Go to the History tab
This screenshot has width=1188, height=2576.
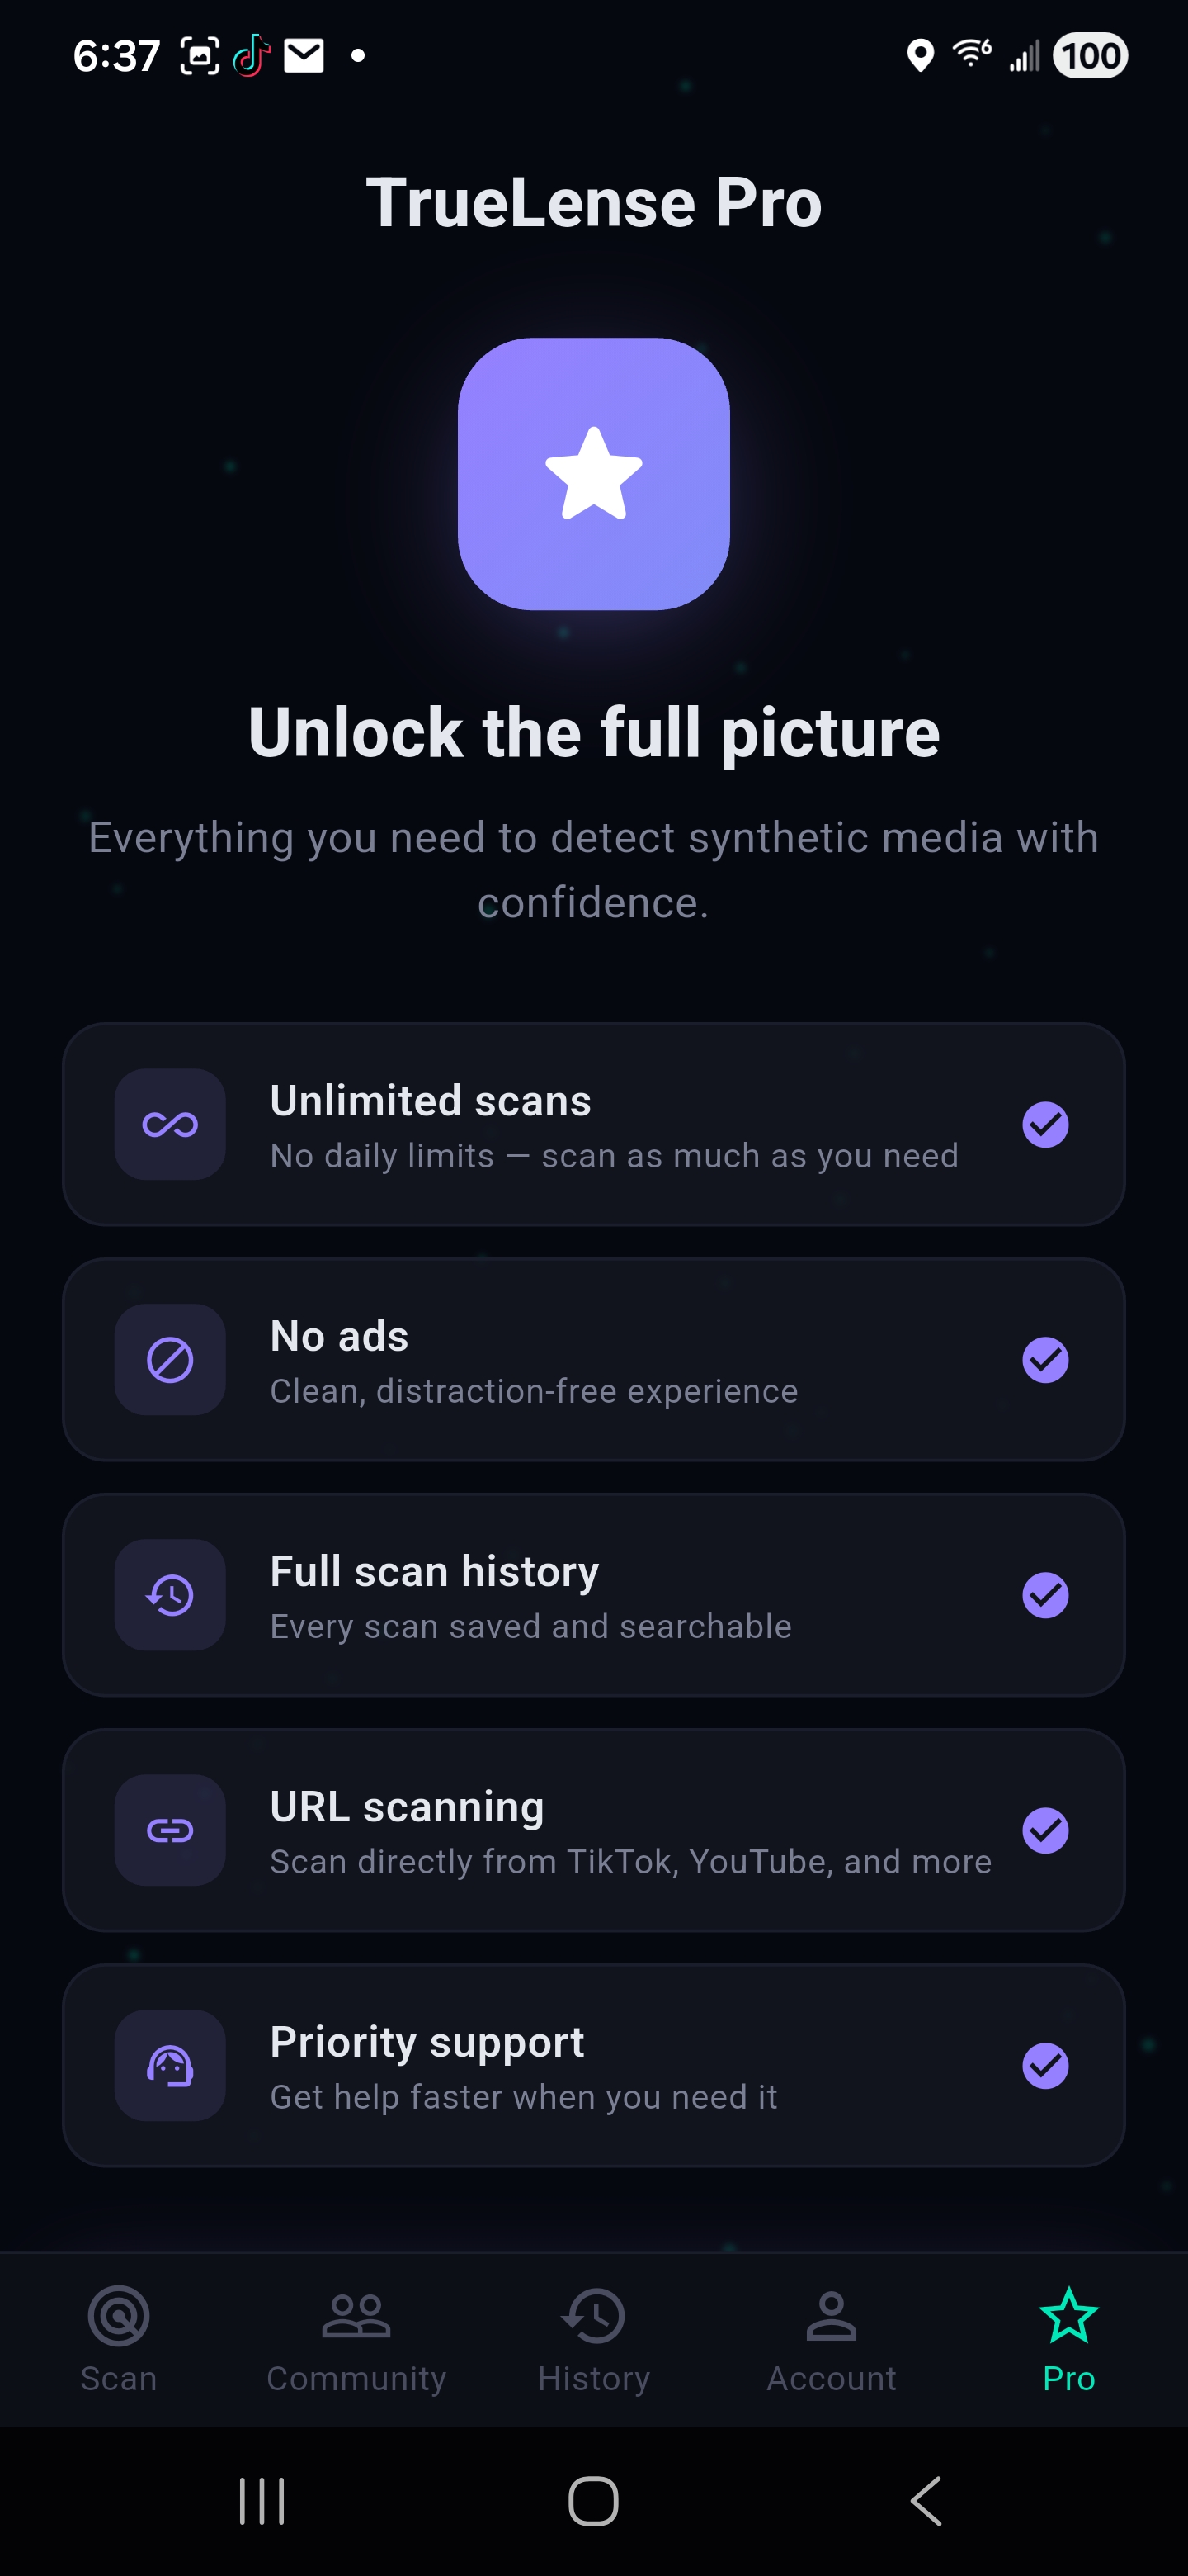click(x=593, y=2338)
